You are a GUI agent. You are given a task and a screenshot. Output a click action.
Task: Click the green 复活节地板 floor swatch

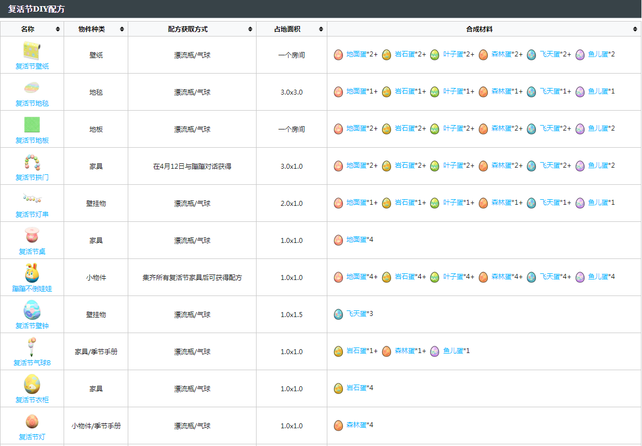point(32,125)
